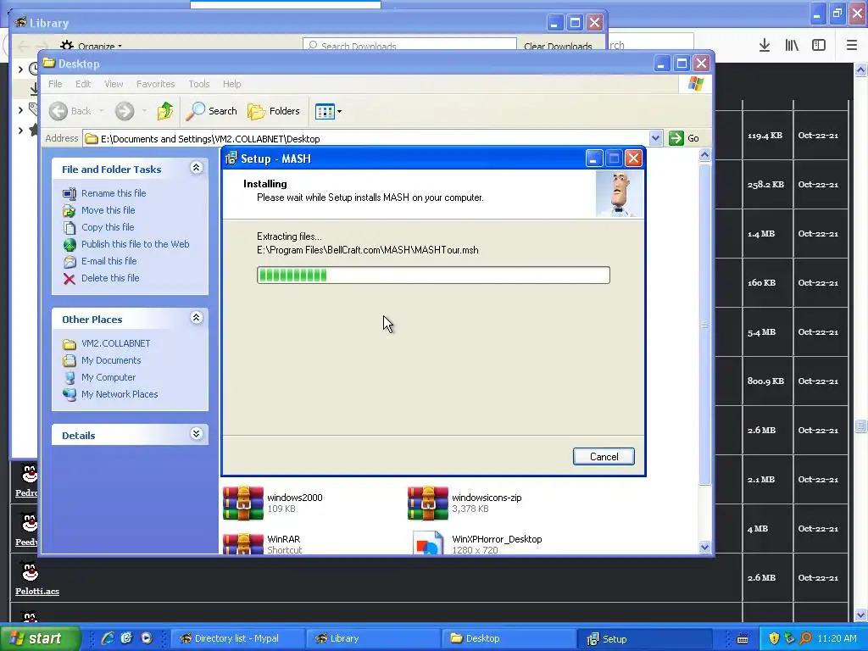Choose E-mail this file task

tap(108, 261)
